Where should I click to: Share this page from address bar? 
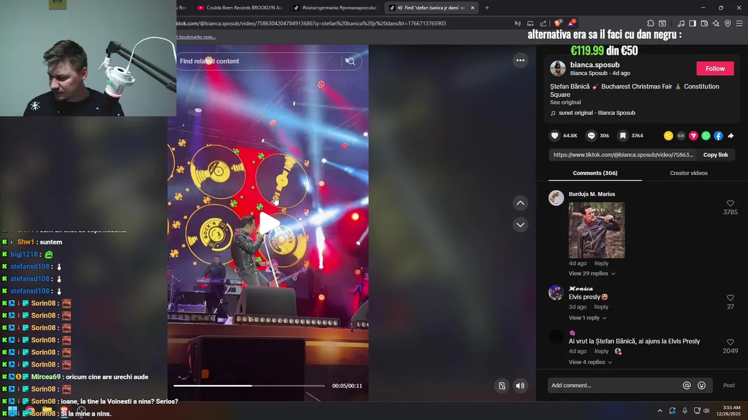point(543,23)
